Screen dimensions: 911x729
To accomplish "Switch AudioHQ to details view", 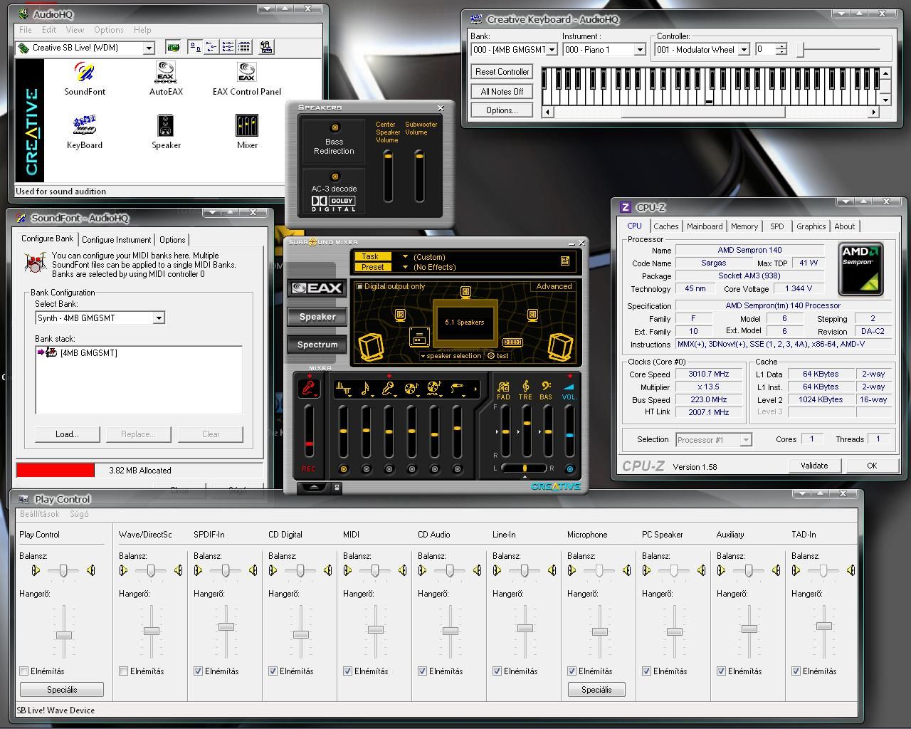I will coord(244,47).
